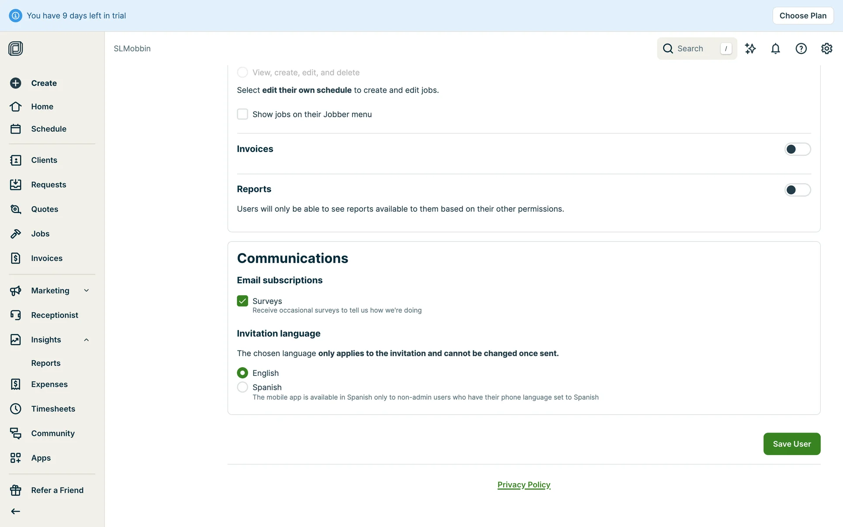Collapse sidebar with left arrow icon
Viewport: 843px width, 527px height.
point(16,511)
